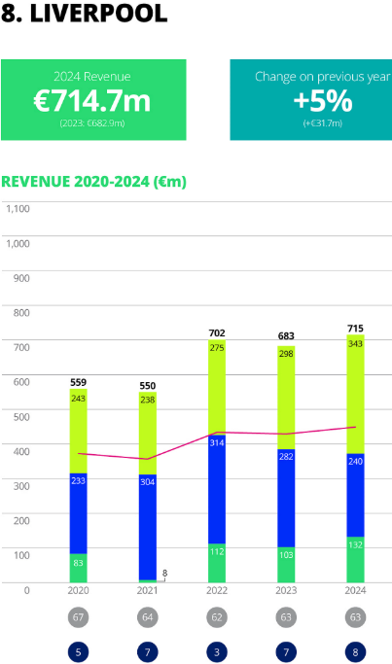Screen dimensions: 392x664
Task: Select the gray 64 circle
Action: coord(148,617)
